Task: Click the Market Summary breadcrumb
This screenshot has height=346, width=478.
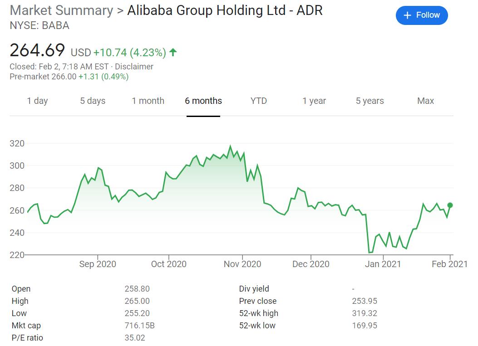Action: [x=62, y=10]
